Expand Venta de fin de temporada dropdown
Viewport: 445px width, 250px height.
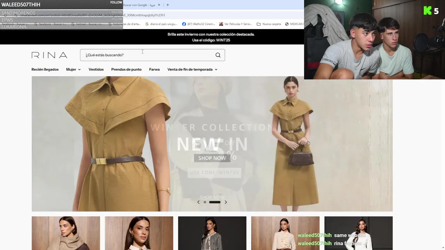[x=192, y=69]
